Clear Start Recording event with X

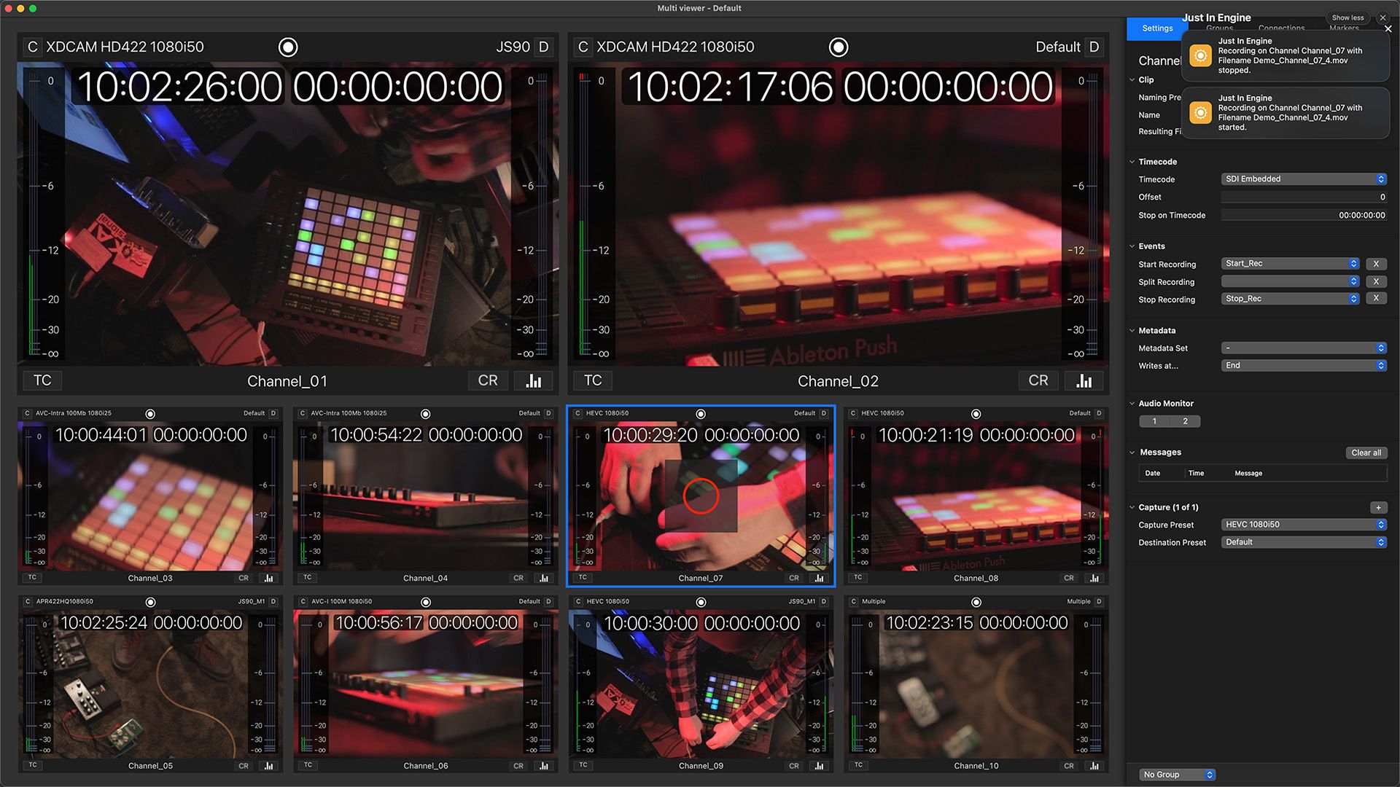coord(1376,264)
